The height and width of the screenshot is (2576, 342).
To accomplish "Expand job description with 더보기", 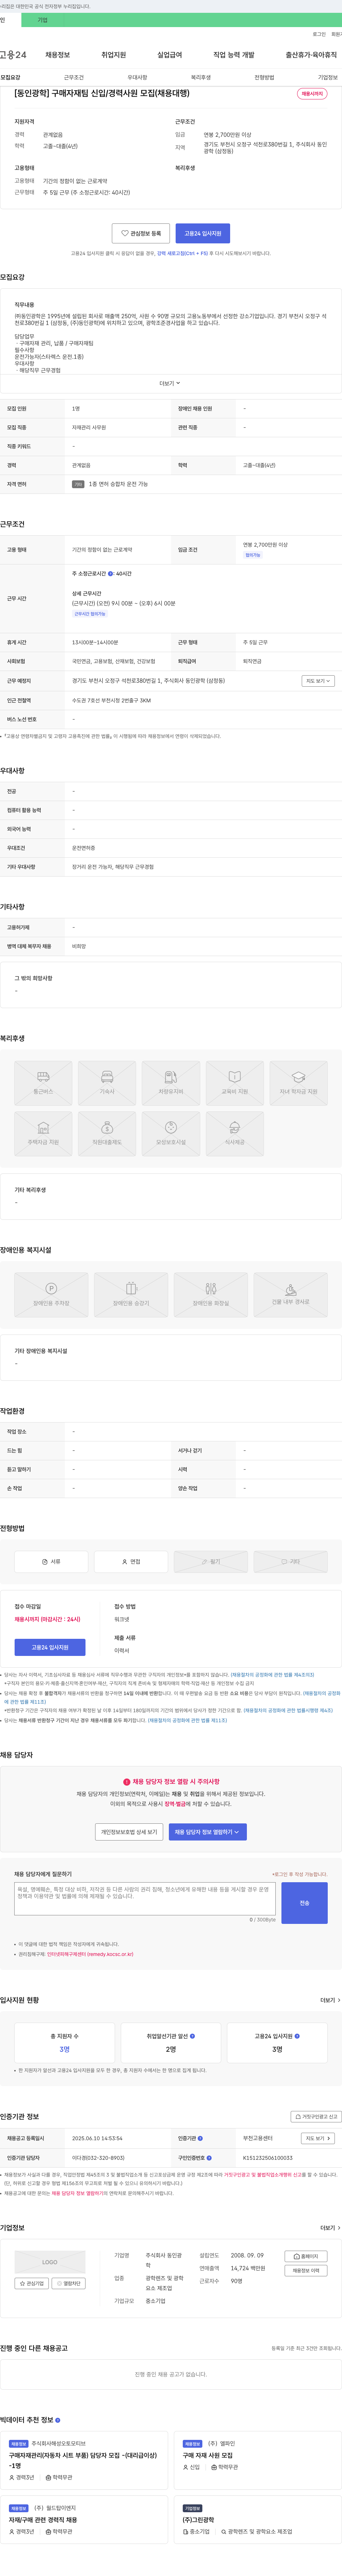I will [x=170, y=383].
